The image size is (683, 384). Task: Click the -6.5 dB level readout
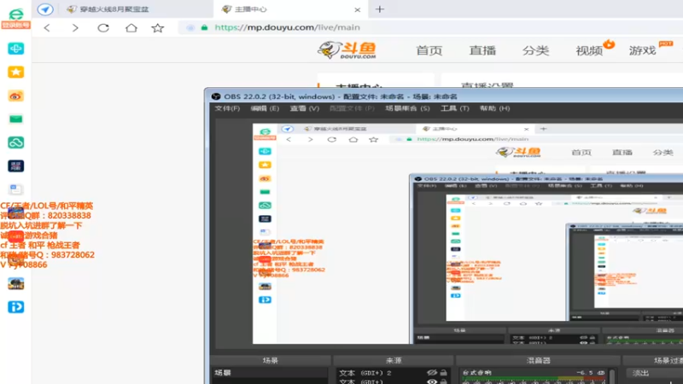click(591, 373)
